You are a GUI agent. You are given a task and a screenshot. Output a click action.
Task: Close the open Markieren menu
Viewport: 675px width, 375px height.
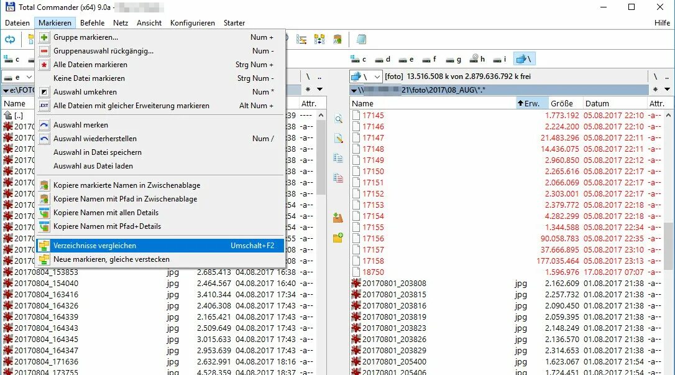point(55,23)
